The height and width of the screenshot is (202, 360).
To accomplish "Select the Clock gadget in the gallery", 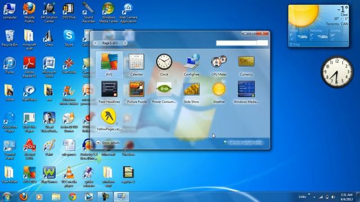I will 164,65.
